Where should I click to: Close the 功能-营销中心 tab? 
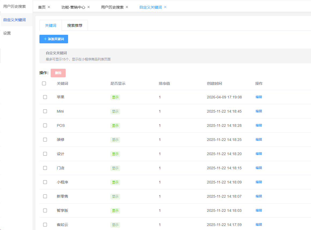pyautogui.click(x=89, y=7)
